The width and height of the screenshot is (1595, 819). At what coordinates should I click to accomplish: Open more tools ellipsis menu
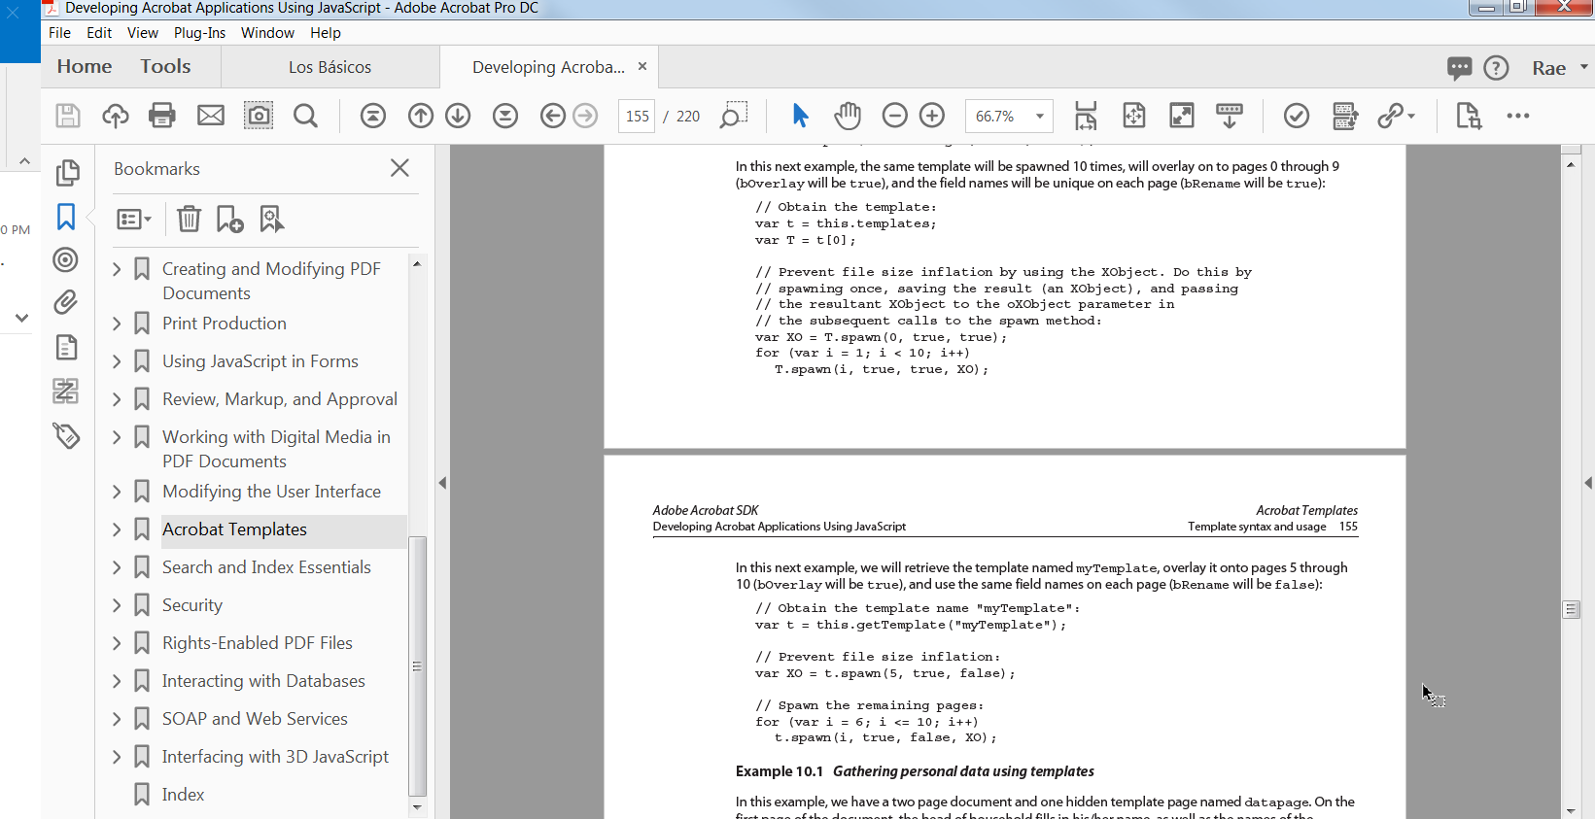(x=1518, y=116)
